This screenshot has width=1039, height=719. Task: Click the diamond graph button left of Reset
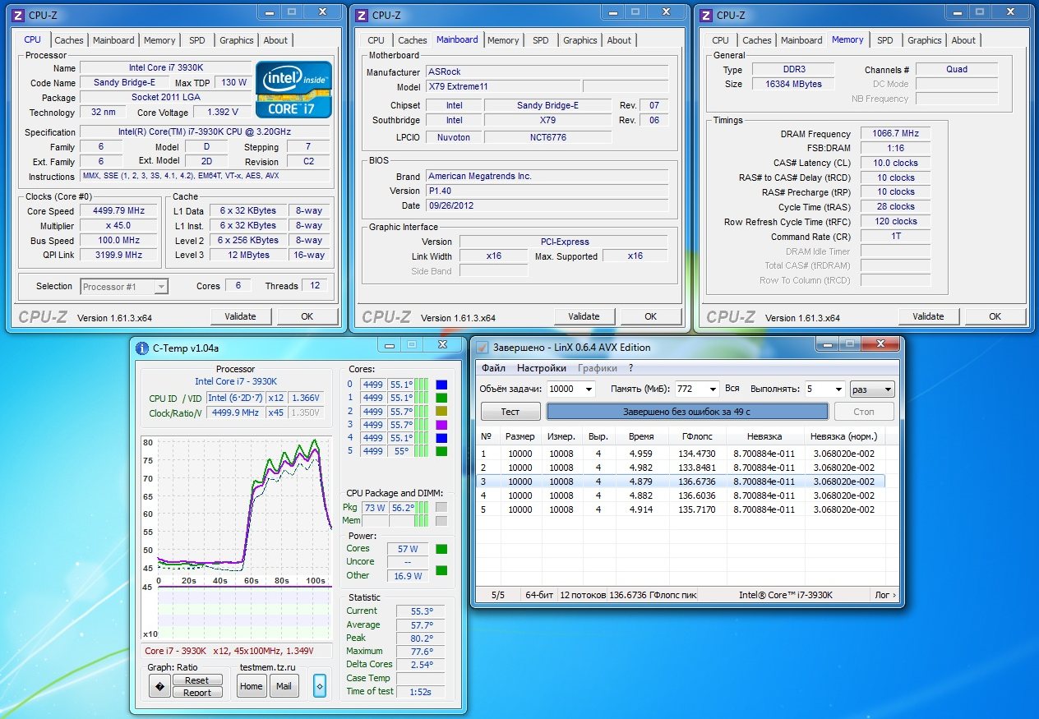159,686
